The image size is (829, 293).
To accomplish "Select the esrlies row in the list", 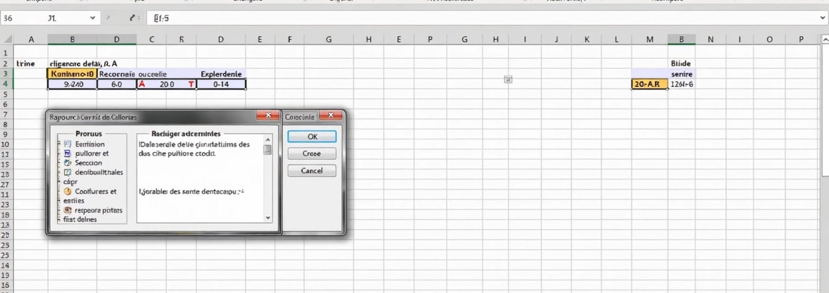I will pyautogui.click(x=74, y=201).
